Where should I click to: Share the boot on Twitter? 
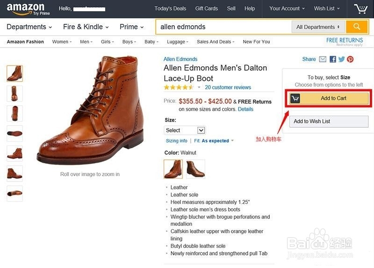[x=342, y=59]
